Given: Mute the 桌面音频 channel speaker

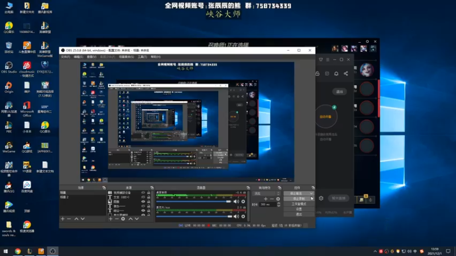Looking at the screenshot, I should pyautogui.click(x=236, y=201).
